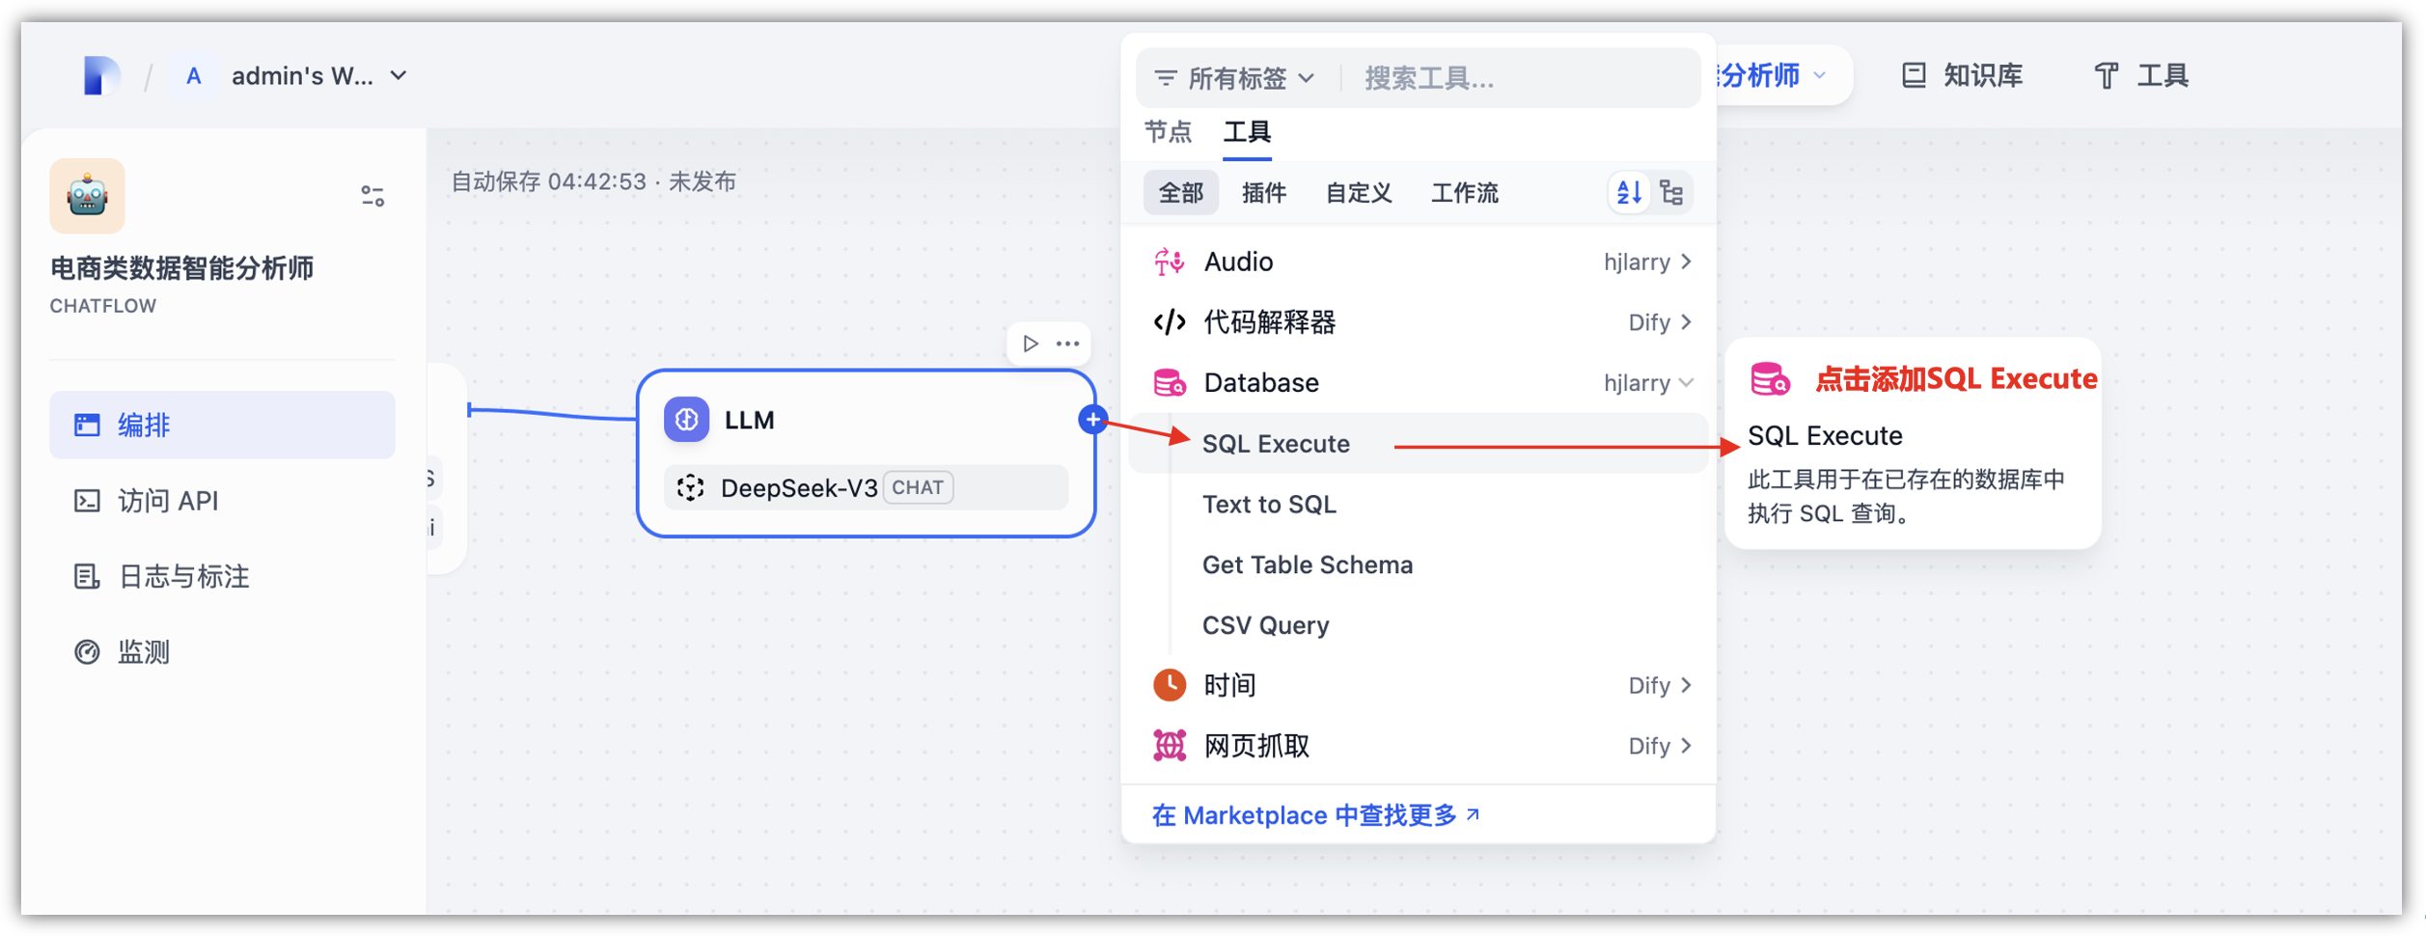Viewport: 2426px width, 936px height.
Task: Open 在 Marketplace 中查找更多 link
Action: (x=1316, y=816)
